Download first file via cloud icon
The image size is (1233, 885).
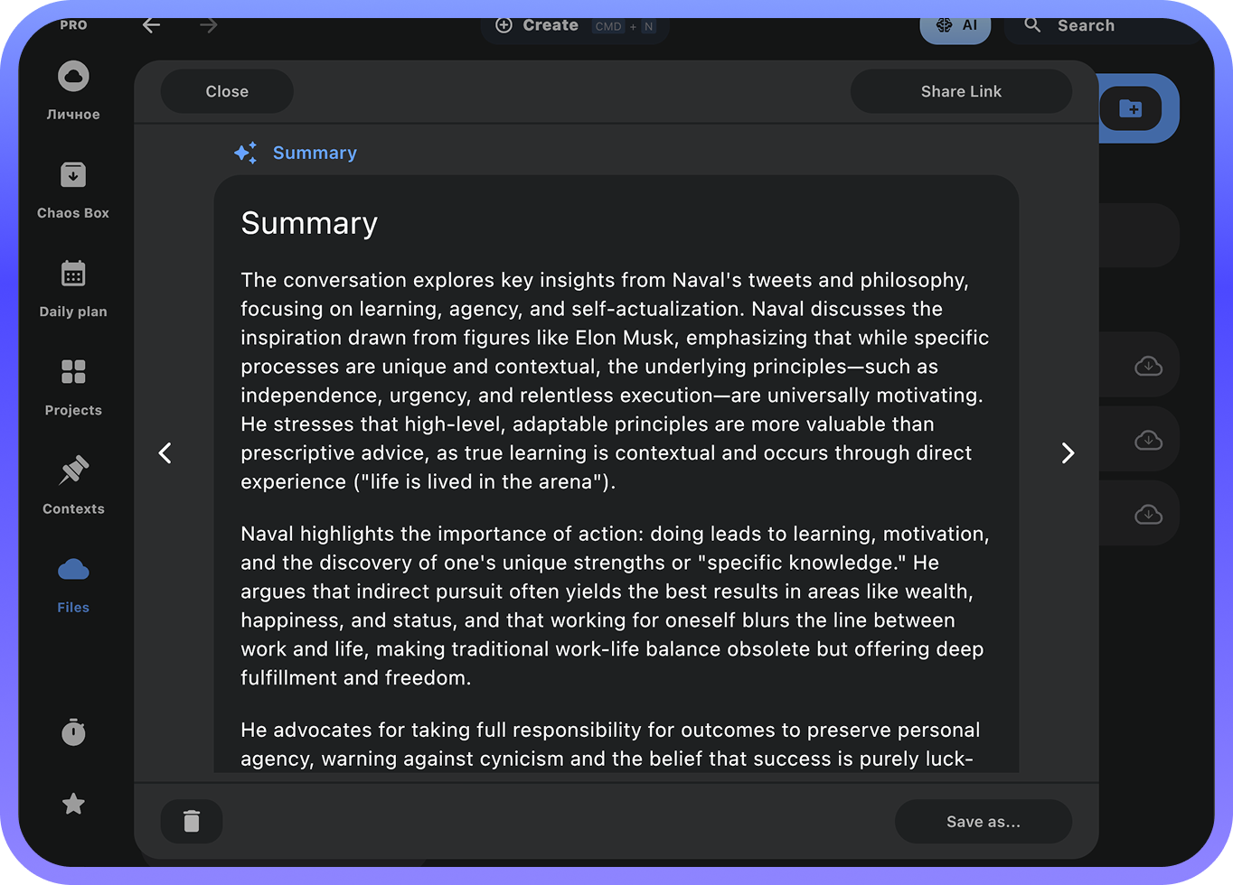click(1148, 366)
